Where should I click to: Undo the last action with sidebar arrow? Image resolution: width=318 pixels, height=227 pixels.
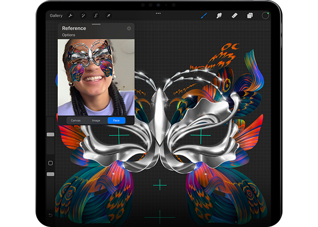[x=50, y=215]
